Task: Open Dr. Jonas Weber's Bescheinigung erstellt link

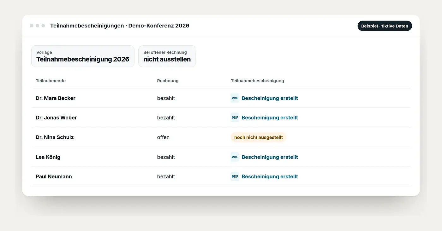Action: tap(270, 118)
